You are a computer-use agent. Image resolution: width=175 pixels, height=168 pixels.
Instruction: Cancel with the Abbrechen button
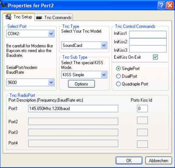pyautogui.click(x=158, y=161)
